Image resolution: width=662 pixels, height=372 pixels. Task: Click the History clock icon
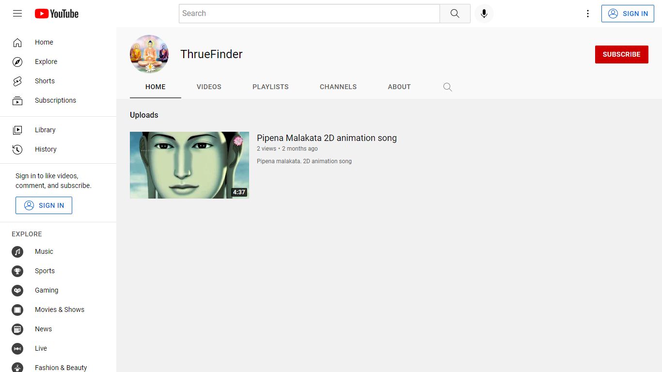[17, 149]
